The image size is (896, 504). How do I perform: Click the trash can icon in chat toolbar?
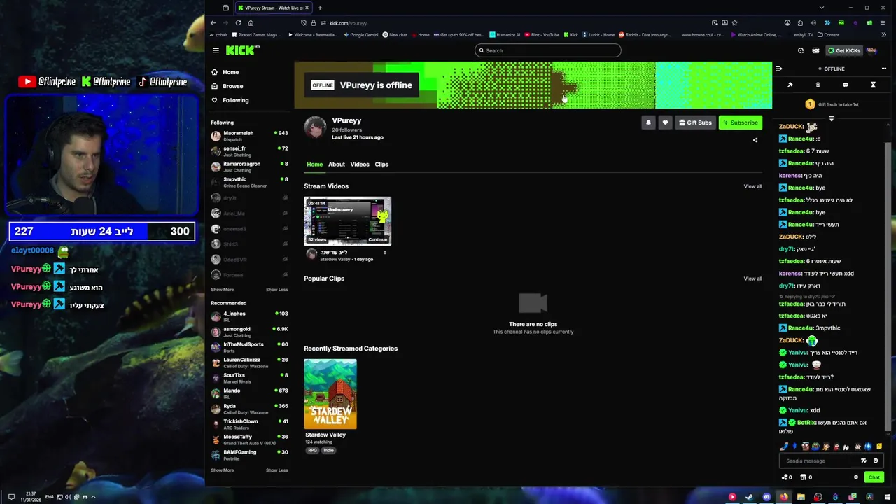pos(818,85)
